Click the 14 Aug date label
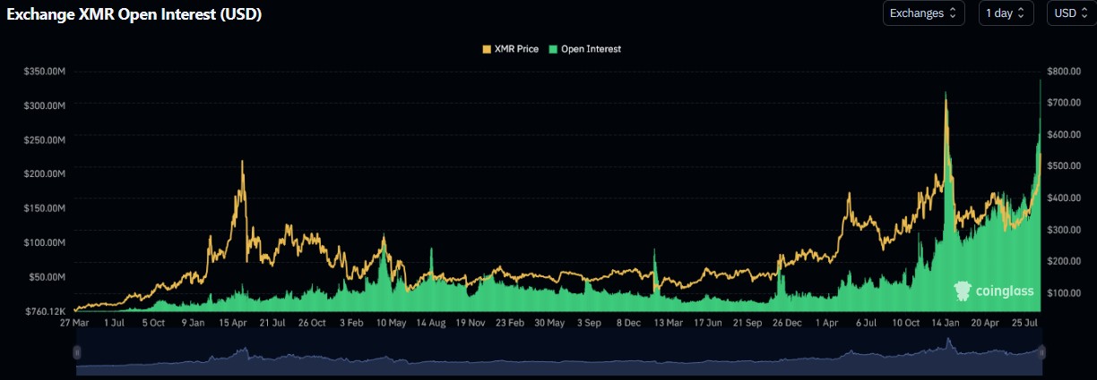1097x380 pixels. click(431, 323)
